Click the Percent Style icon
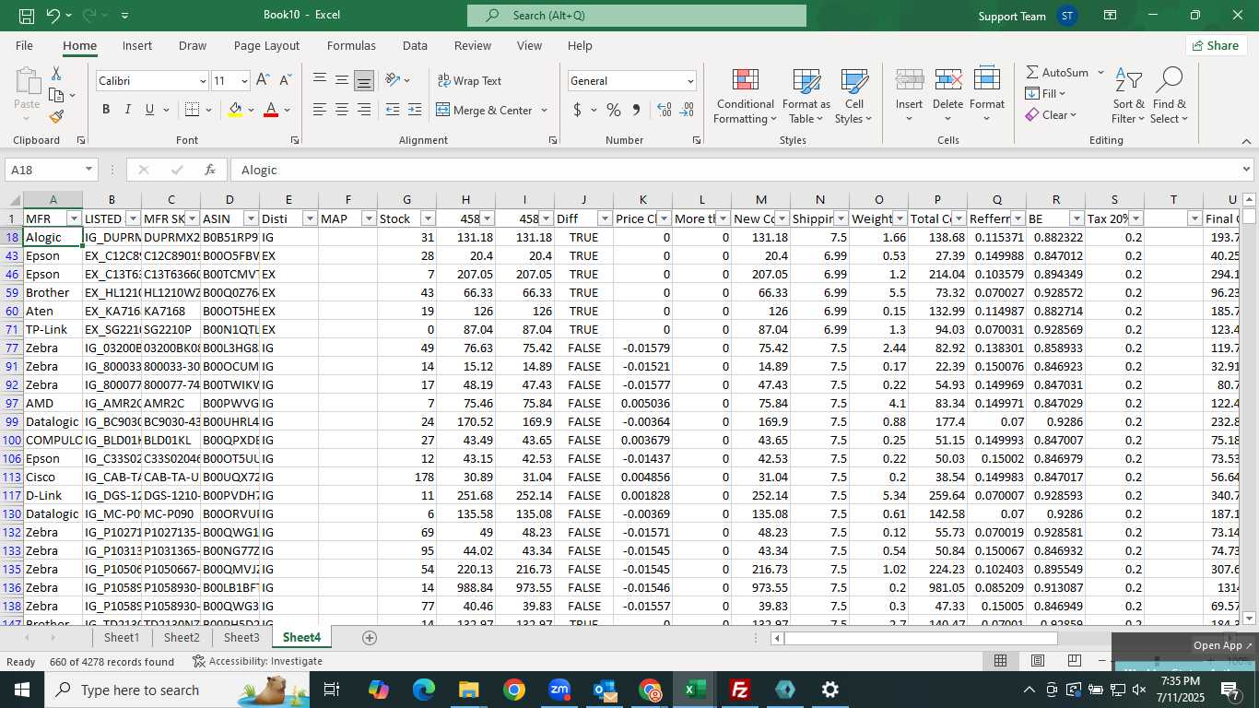 (614, 110)
